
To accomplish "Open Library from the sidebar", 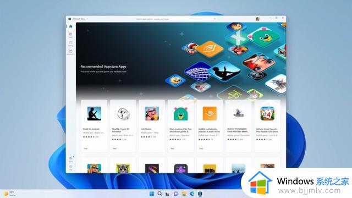I will [x=71, y=159].
